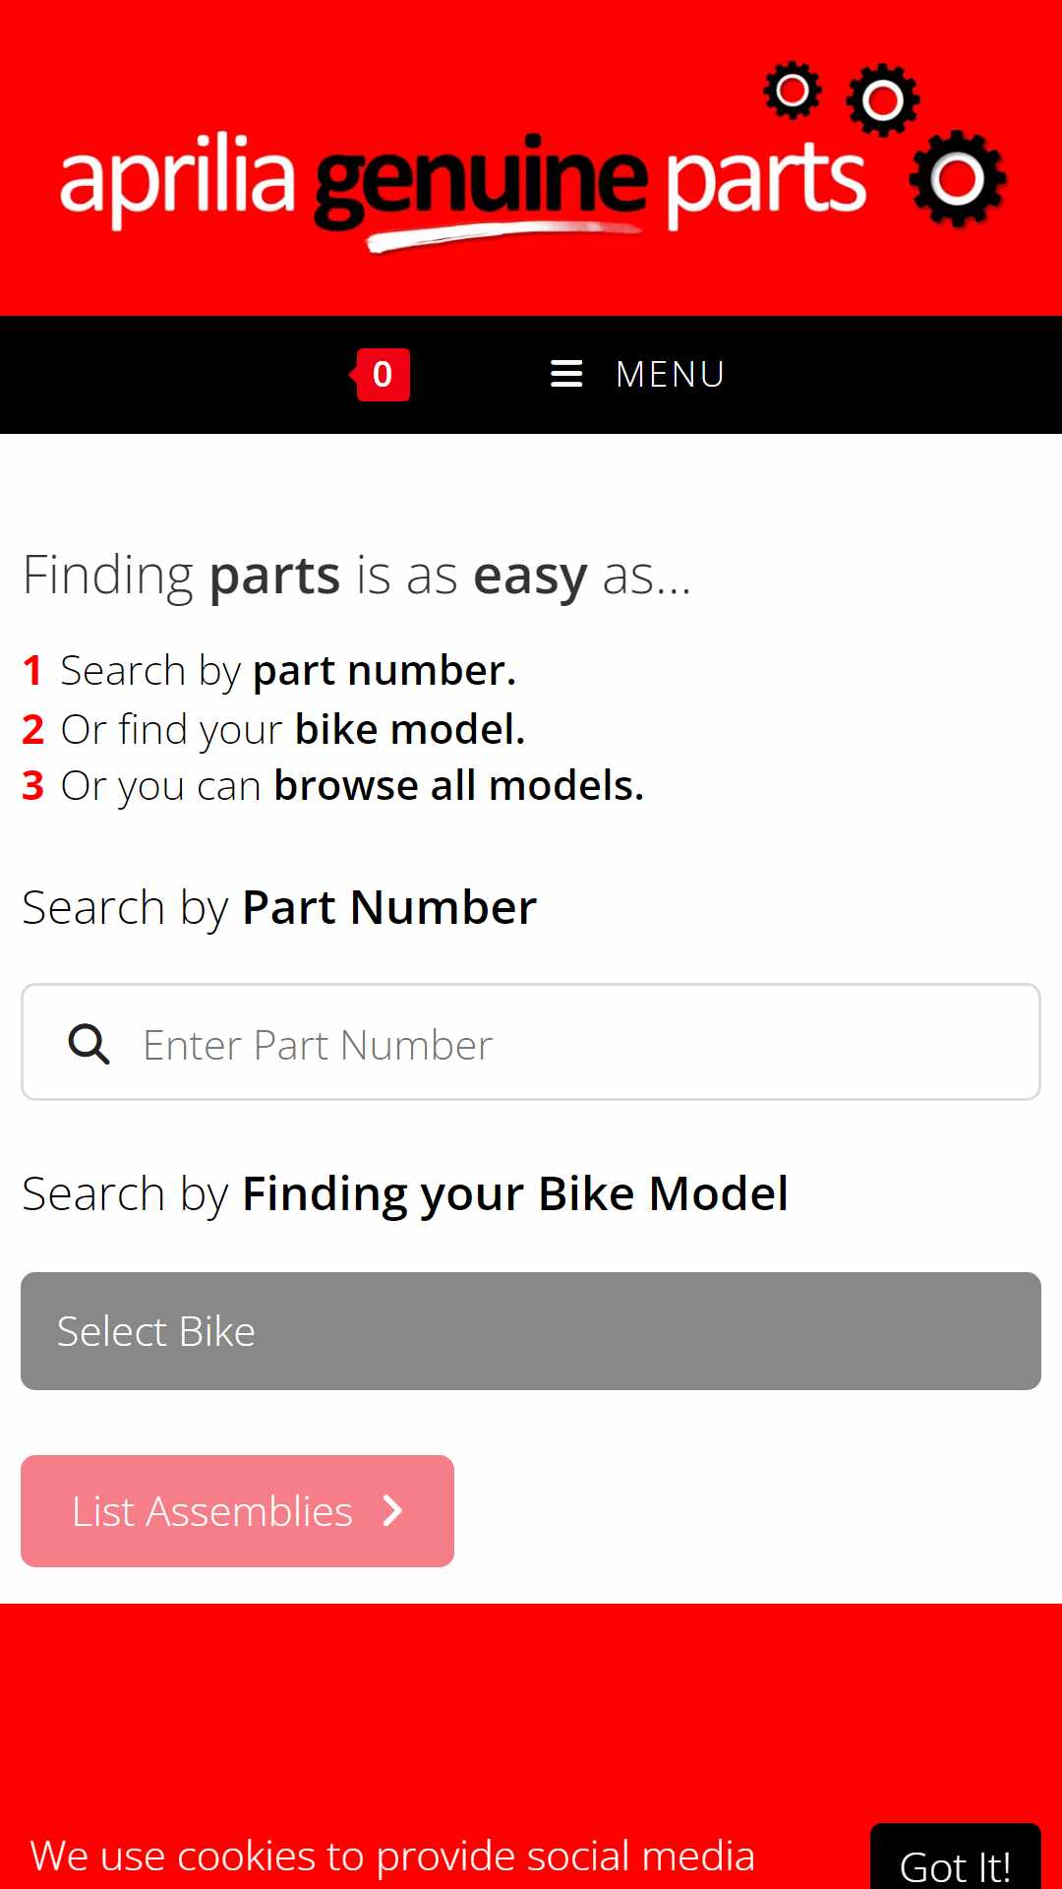This screenshot has height=1889, width=1062.
Task: Open the MENU navigation
Action: coord(637,374)
